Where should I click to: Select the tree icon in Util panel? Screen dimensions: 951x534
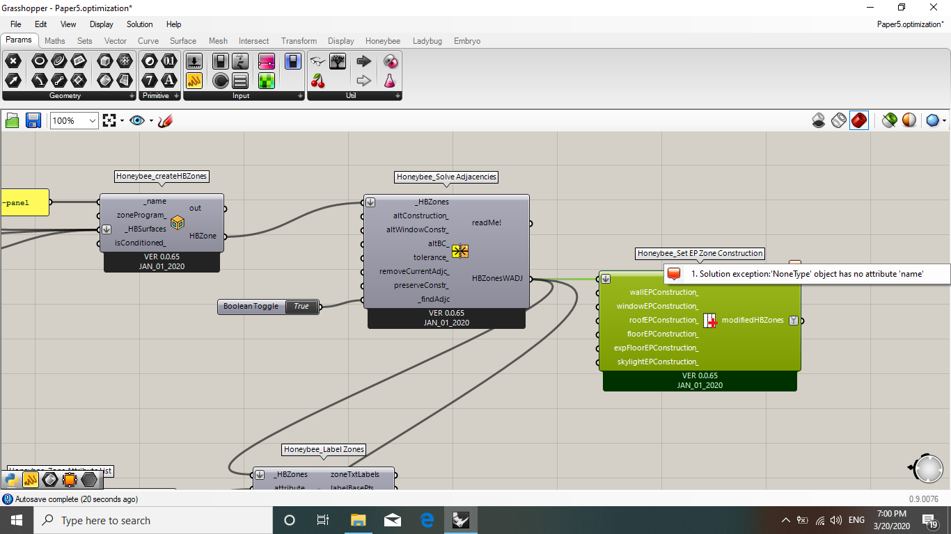tap(338, 61)
